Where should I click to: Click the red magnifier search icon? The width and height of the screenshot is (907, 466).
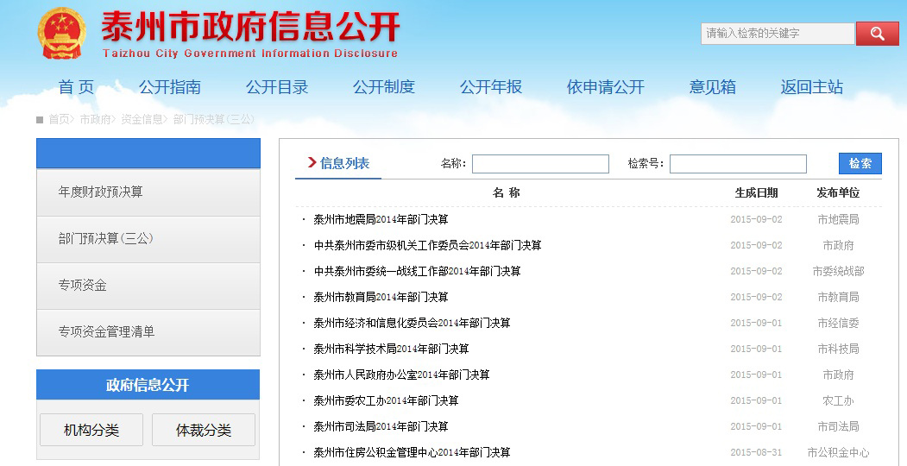click(x=877, y=34)
